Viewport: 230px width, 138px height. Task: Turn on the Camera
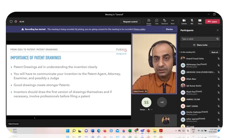184,21
